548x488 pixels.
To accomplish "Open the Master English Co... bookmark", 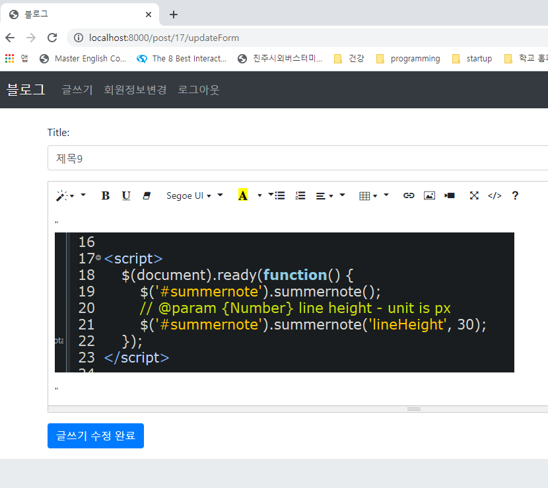I will click(83, 58).
